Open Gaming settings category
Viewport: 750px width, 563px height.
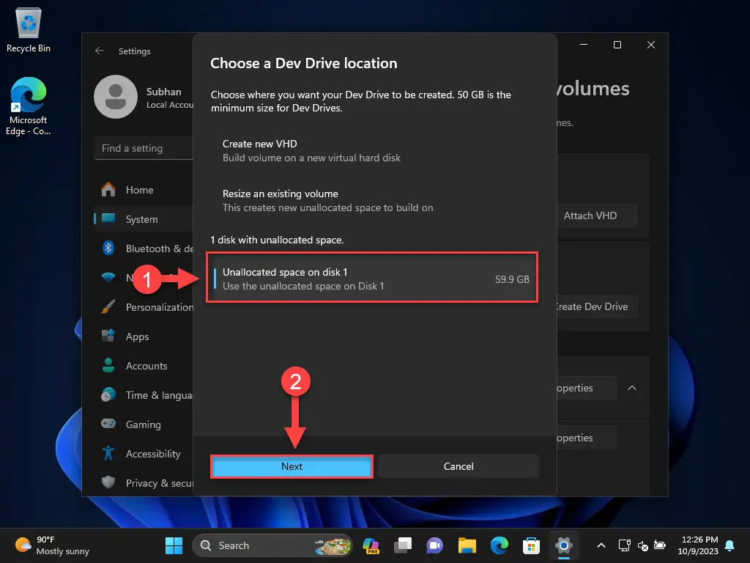[x=144, y=424]
